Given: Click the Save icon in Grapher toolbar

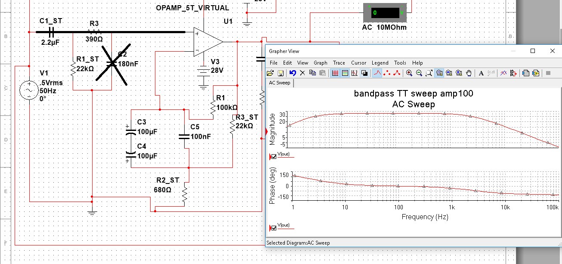Looking at the screenshot, I should click(x=281, y=73).
